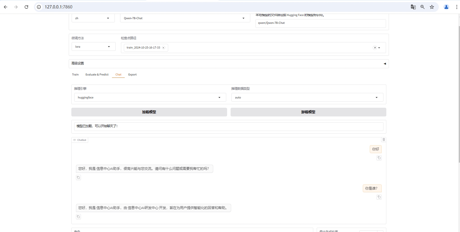This screenshot has width=460, height=232.
Task: Open the zh language dropdown
Action: coord(93,18)
